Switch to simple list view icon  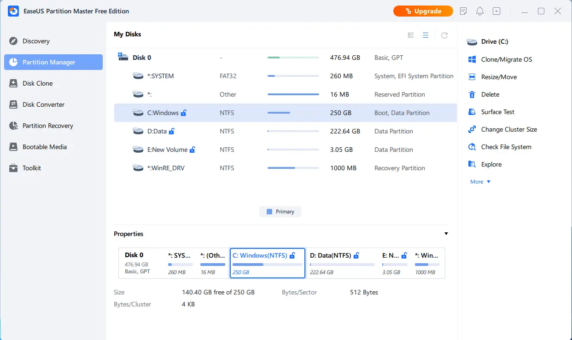point(426,35)
